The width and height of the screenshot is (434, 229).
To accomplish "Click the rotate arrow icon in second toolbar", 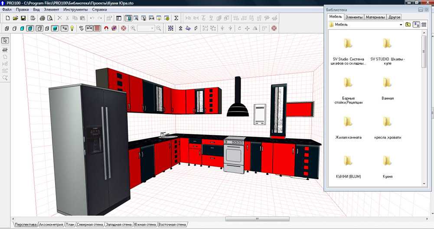I will point(239,28).
